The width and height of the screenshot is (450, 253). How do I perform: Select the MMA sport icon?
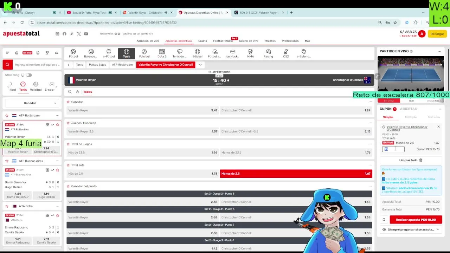coord(250,53)
